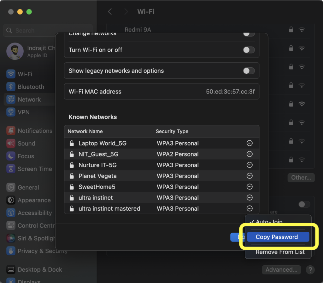Open Focus moon icon in sidebar
The height and width of the screenshot is (283, 323).
[x=11, y=156]
